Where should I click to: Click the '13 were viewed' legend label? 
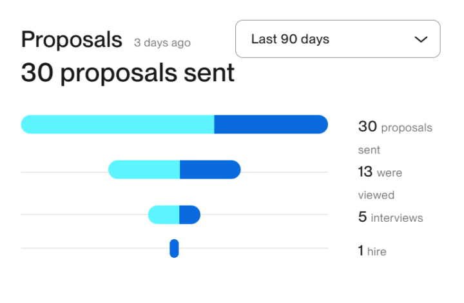380,183
